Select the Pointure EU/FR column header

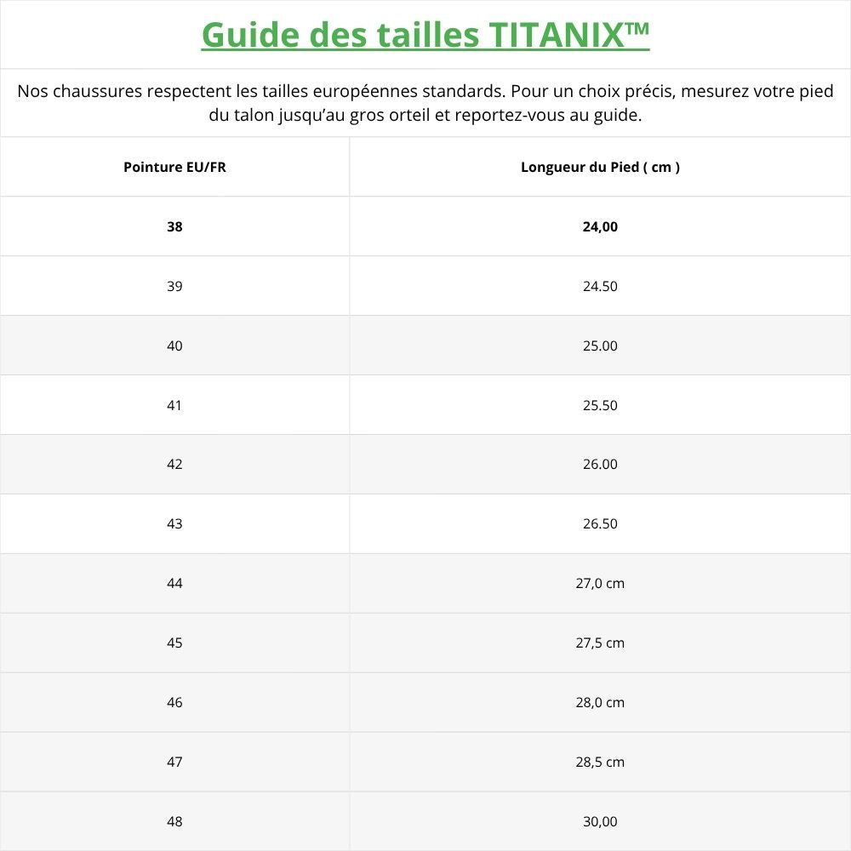point(174,167)
